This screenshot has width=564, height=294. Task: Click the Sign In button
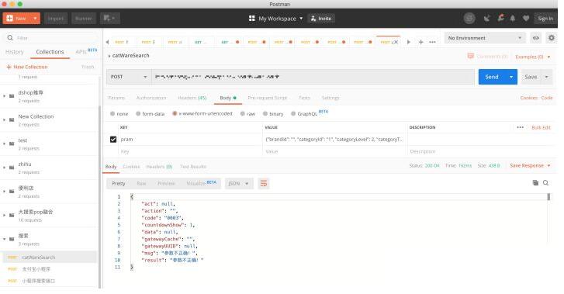point(545,19)
